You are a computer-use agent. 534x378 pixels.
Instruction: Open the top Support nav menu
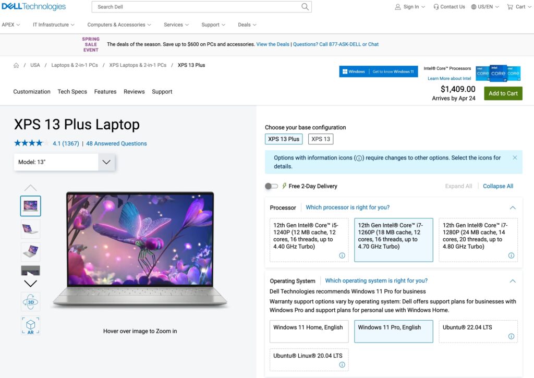tap(213, 25)
